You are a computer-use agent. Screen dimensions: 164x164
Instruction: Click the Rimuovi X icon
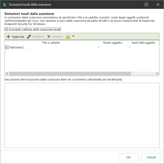point(49,37)
